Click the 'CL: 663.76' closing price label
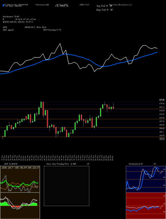This screenshot has height=219, width=166. tap(62, 6)
